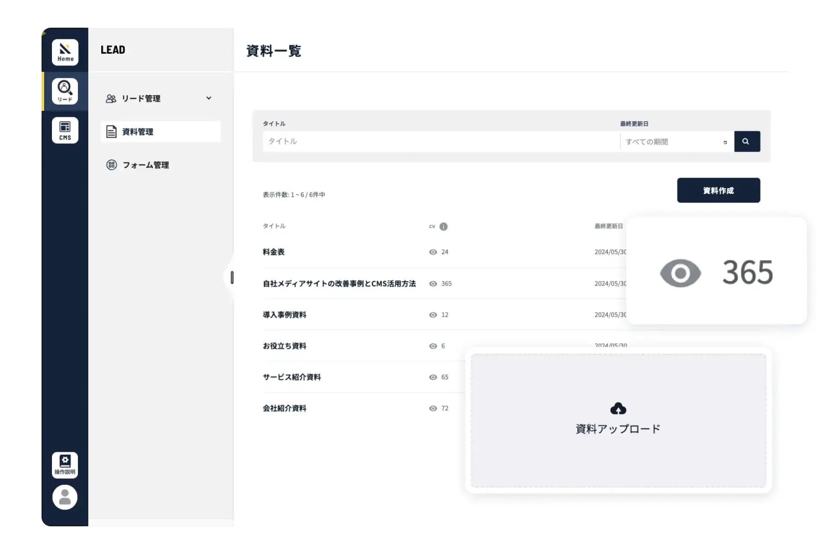Switch to the CMS section icon
The image size is (831, 554).
tap(65, 130)
